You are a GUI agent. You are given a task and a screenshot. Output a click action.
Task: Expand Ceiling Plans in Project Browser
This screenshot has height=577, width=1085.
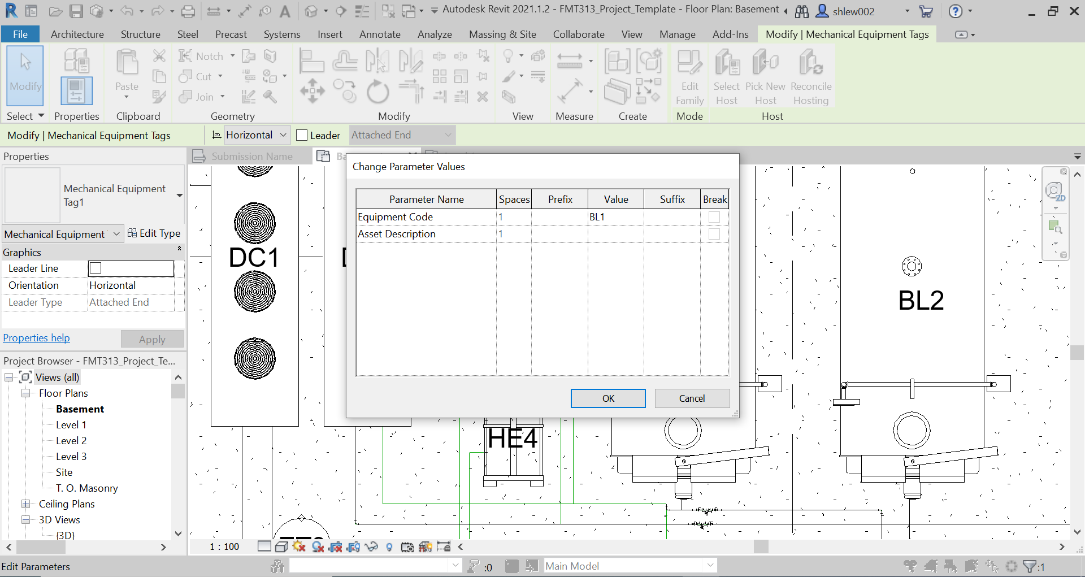pos(26,504)
